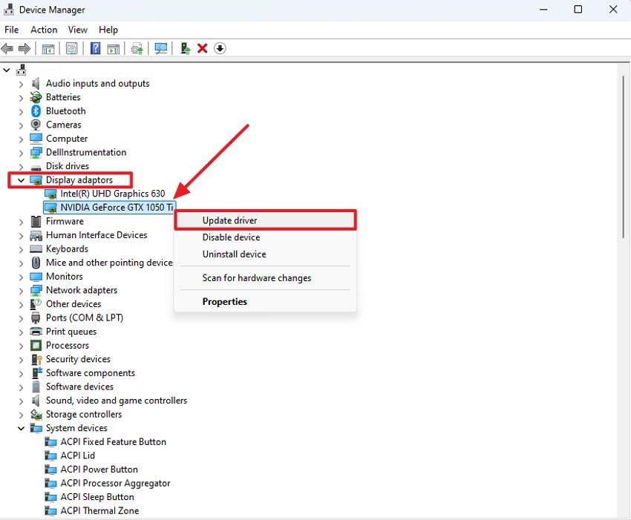The height and width of the screenshot is (520, 631).
Task: Click the Back navigation arrow icon
Action: pos(7,48)
